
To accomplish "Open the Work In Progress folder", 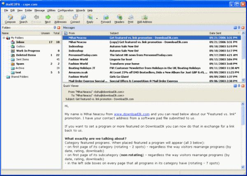I will pyautogui.click(x=28, y=51).
